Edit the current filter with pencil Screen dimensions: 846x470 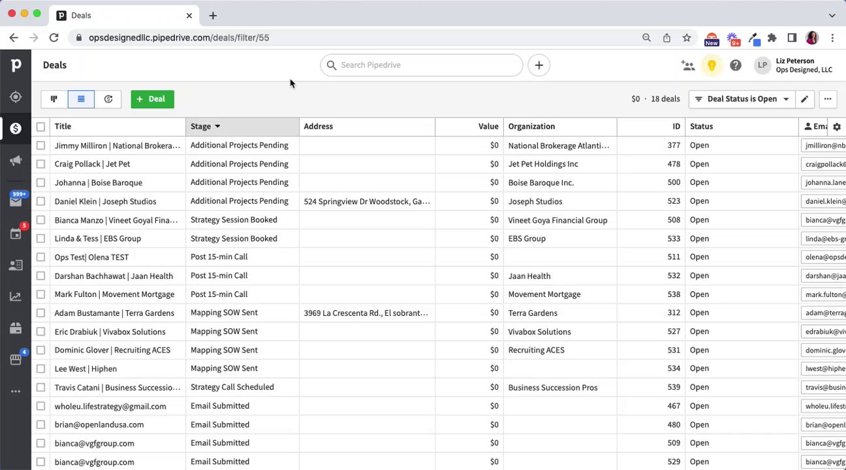tap(804, 99)
